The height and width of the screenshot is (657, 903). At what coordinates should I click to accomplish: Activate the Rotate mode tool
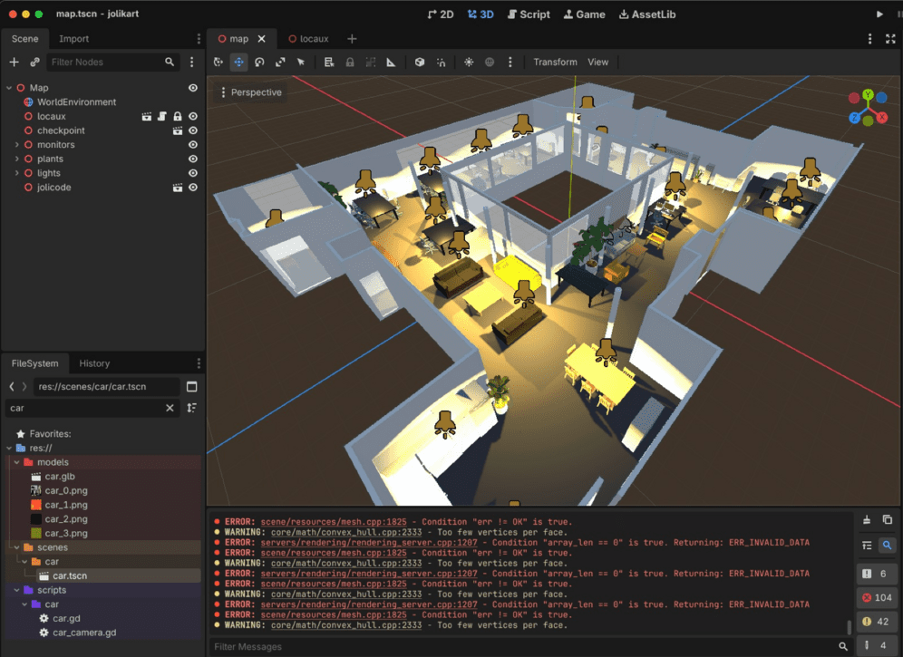(259, 63)
